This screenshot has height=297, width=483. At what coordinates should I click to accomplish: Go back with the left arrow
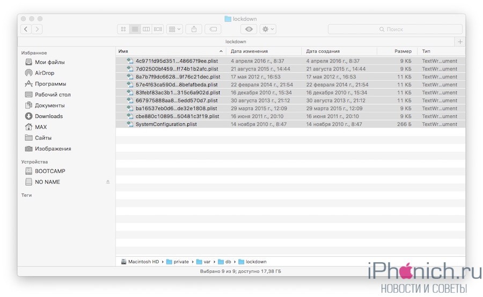pyautogui.click(x=26, y=29)
